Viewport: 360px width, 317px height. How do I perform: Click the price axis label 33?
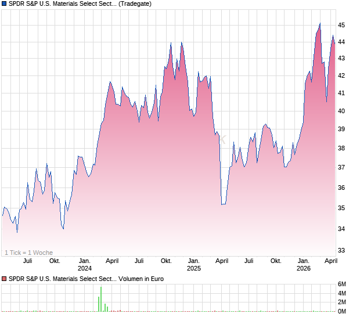click(x=341, y=250)
